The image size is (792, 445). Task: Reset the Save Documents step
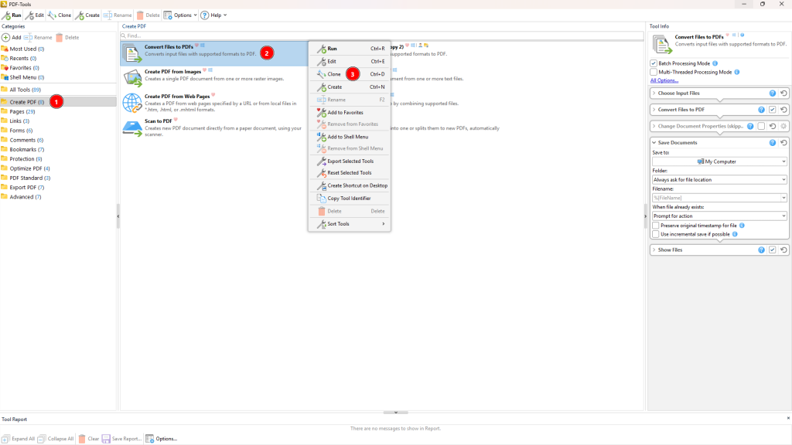[783, 143]
